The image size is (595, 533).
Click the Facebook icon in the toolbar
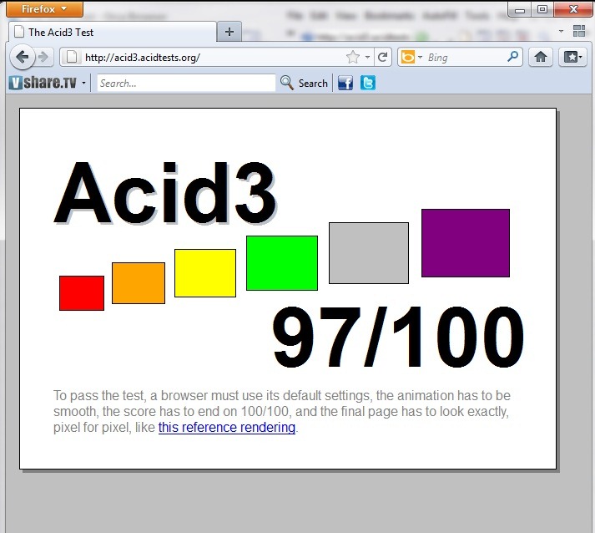coord(345,83)
